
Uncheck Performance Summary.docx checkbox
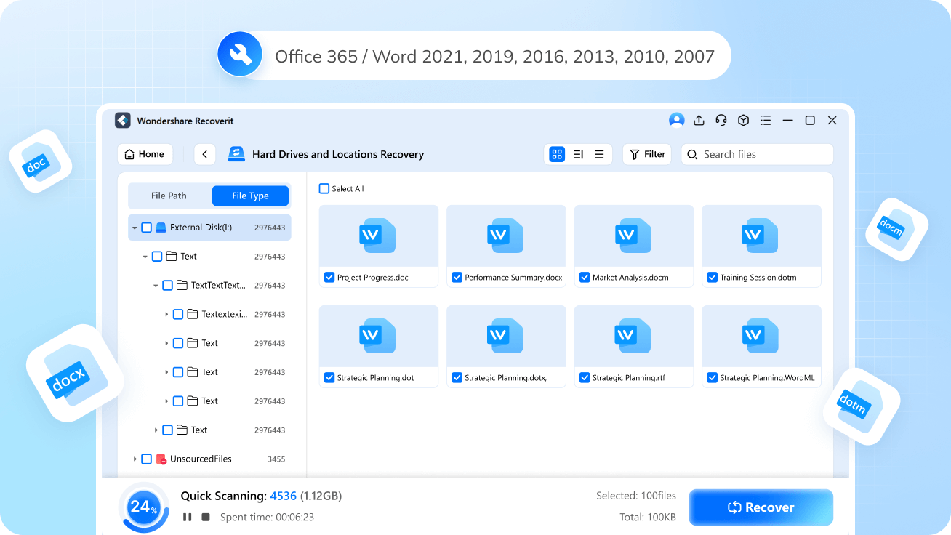tap(457, 278)
